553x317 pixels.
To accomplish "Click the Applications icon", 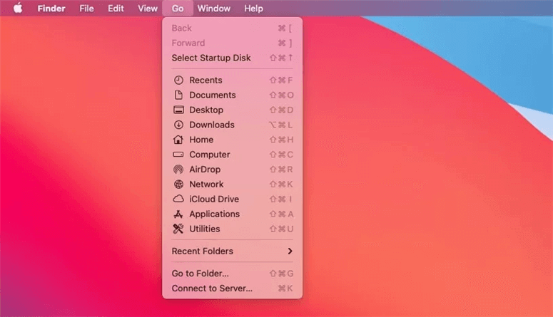I will point(178,214).
